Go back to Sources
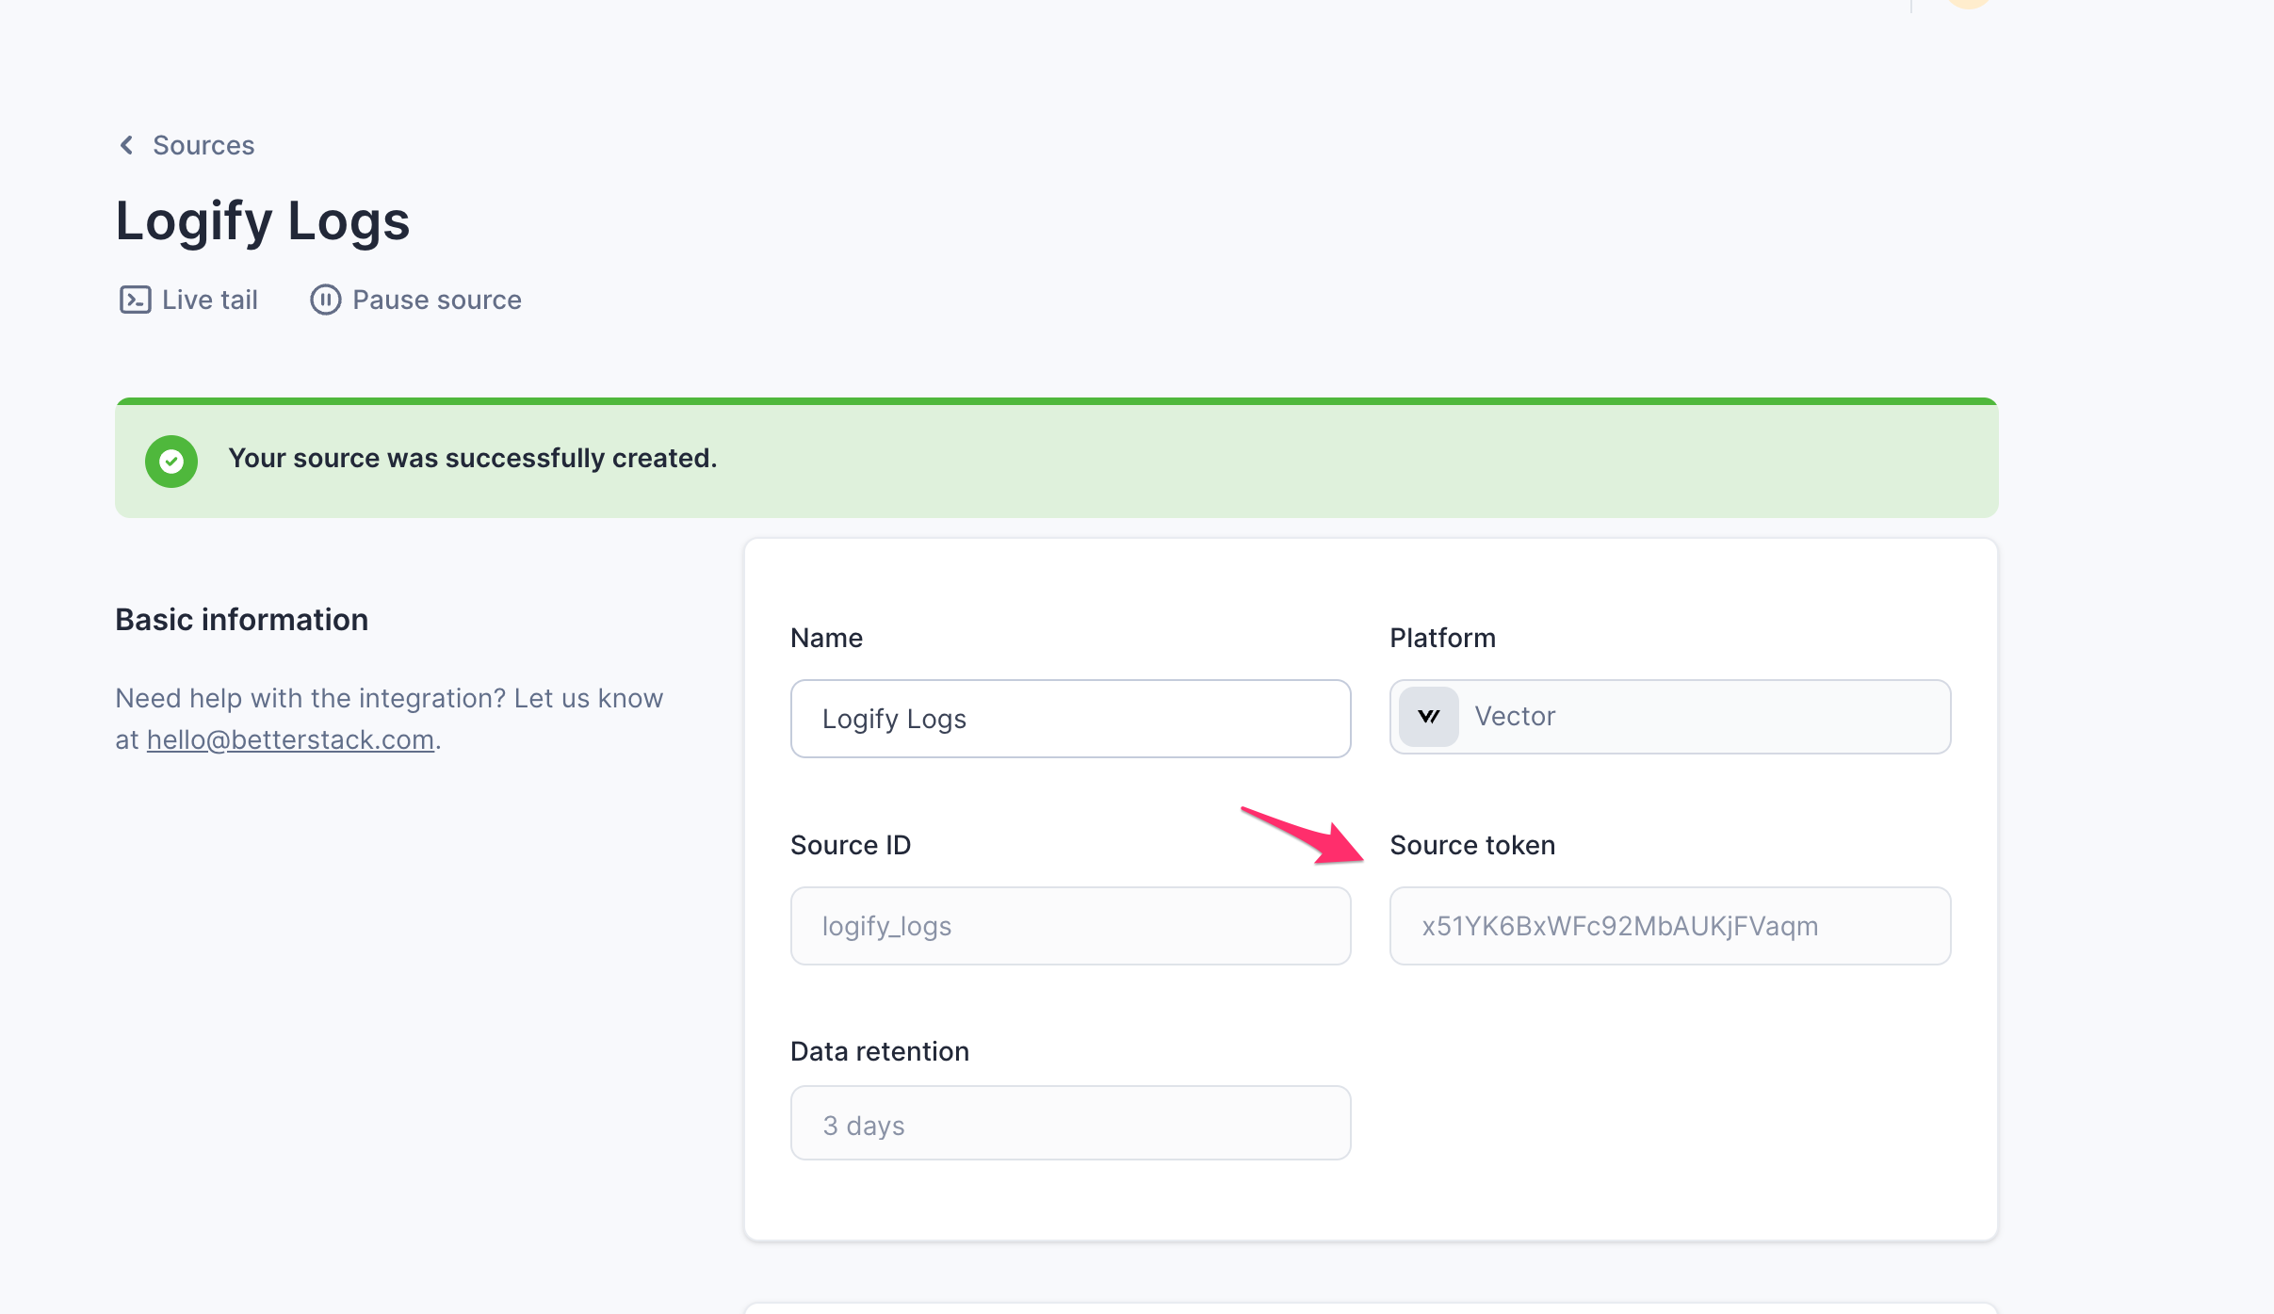The image size is (2274, 1314). [203, 145]
